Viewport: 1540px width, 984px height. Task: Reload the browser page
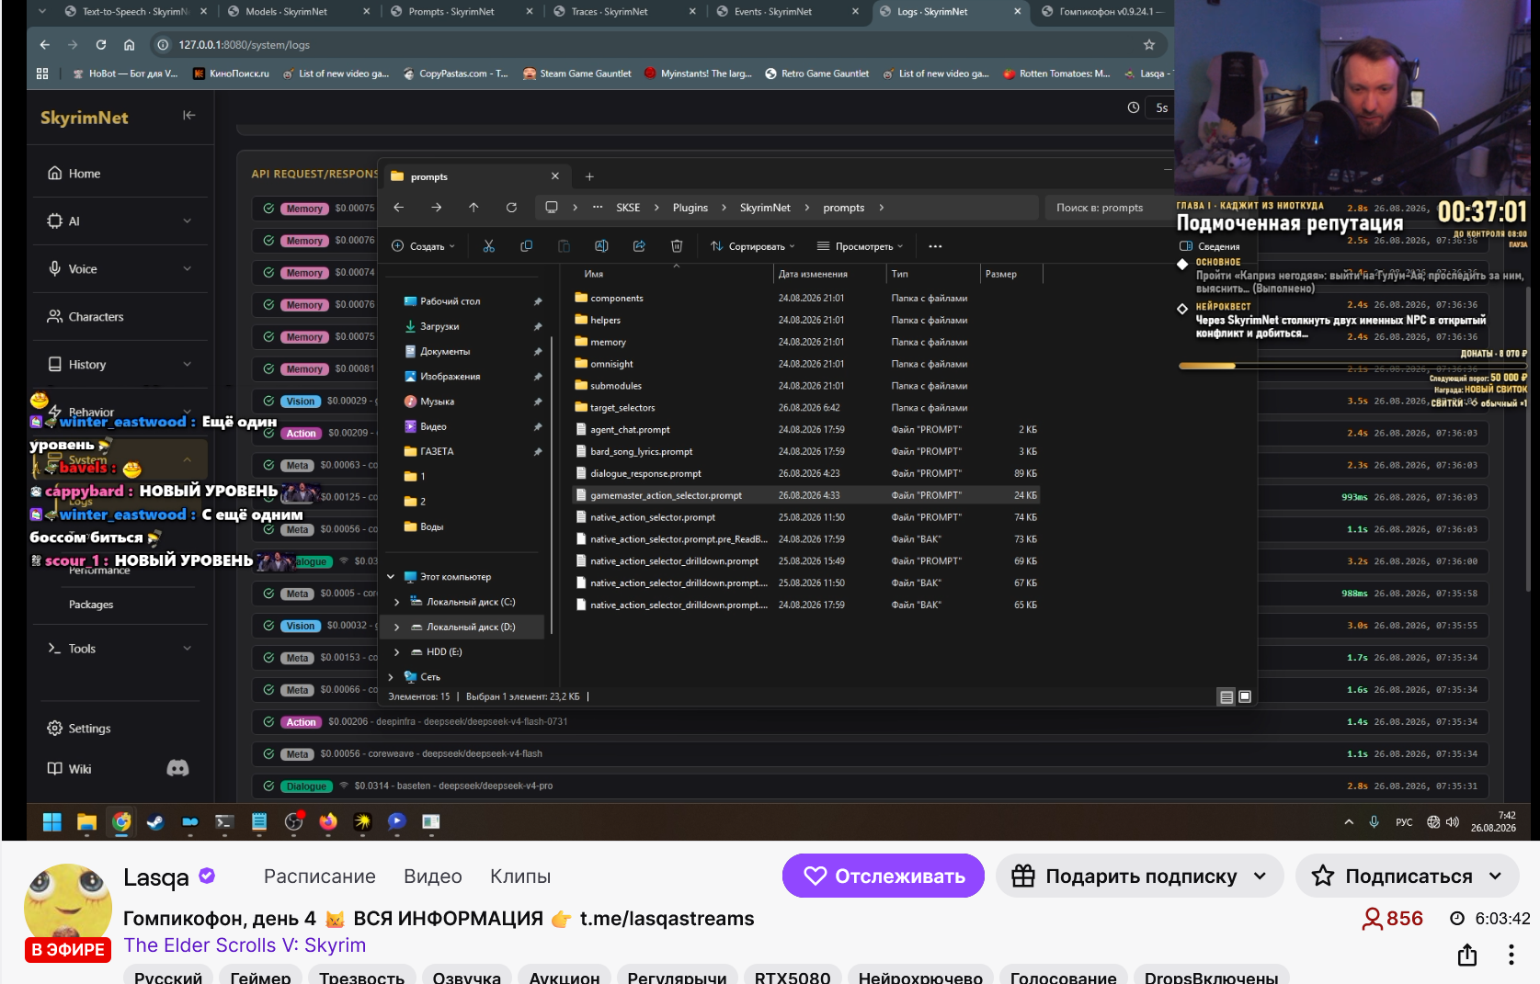pos(101,44)
